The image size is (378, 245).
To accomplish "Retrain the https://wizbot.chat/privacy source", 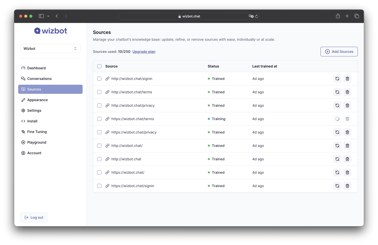I will pyautogui.click(x=337, y=132).
